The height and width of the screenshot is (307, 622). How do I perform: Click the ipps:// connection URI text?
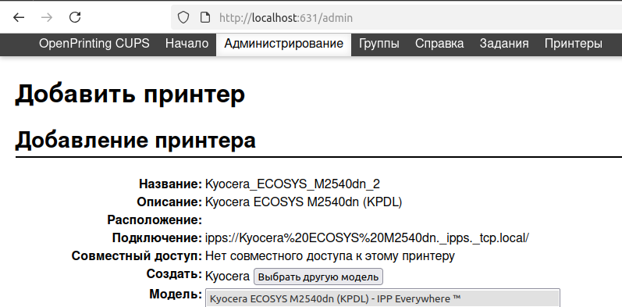click(x=367, y=238)
